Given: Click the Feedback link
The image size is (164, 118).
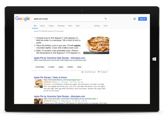Looking at the screenshot, I should pos(104,72).
